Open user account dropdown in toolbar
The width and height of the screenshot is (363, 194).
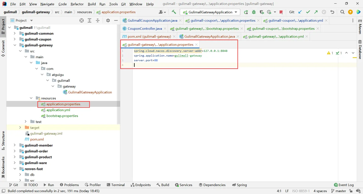[x=162, y=12]
